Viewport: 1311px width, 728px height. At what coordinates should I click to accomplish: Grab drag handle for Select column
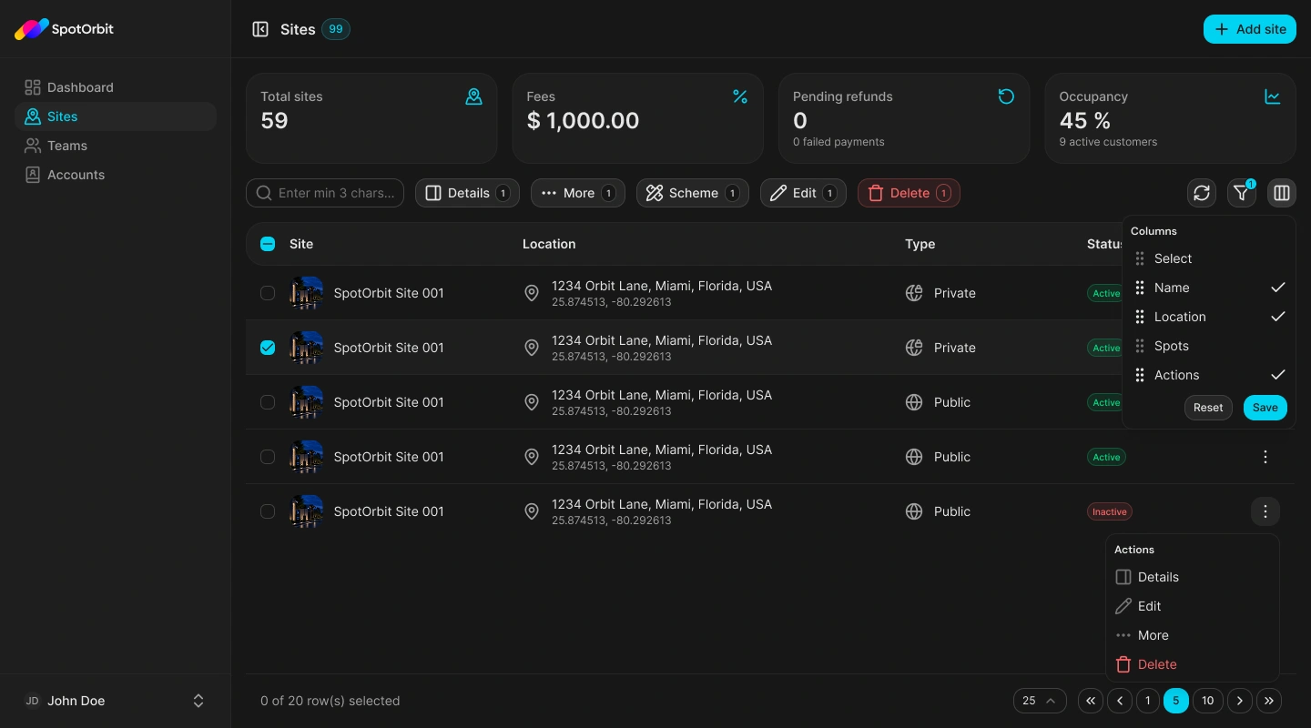[x=1140, y=258]
